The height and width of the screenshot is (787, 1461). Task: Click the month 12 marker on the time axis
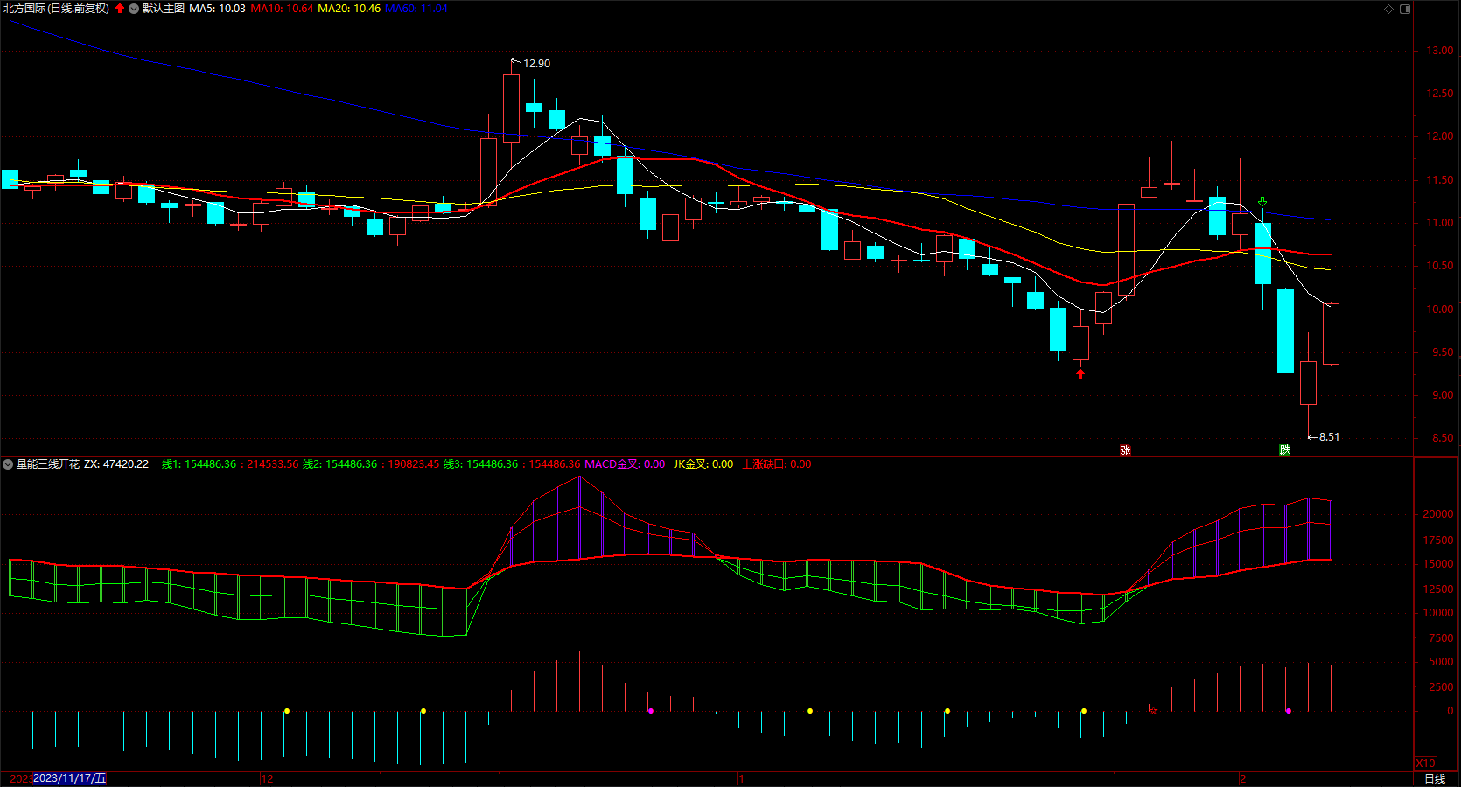click(x=268, y=778)
